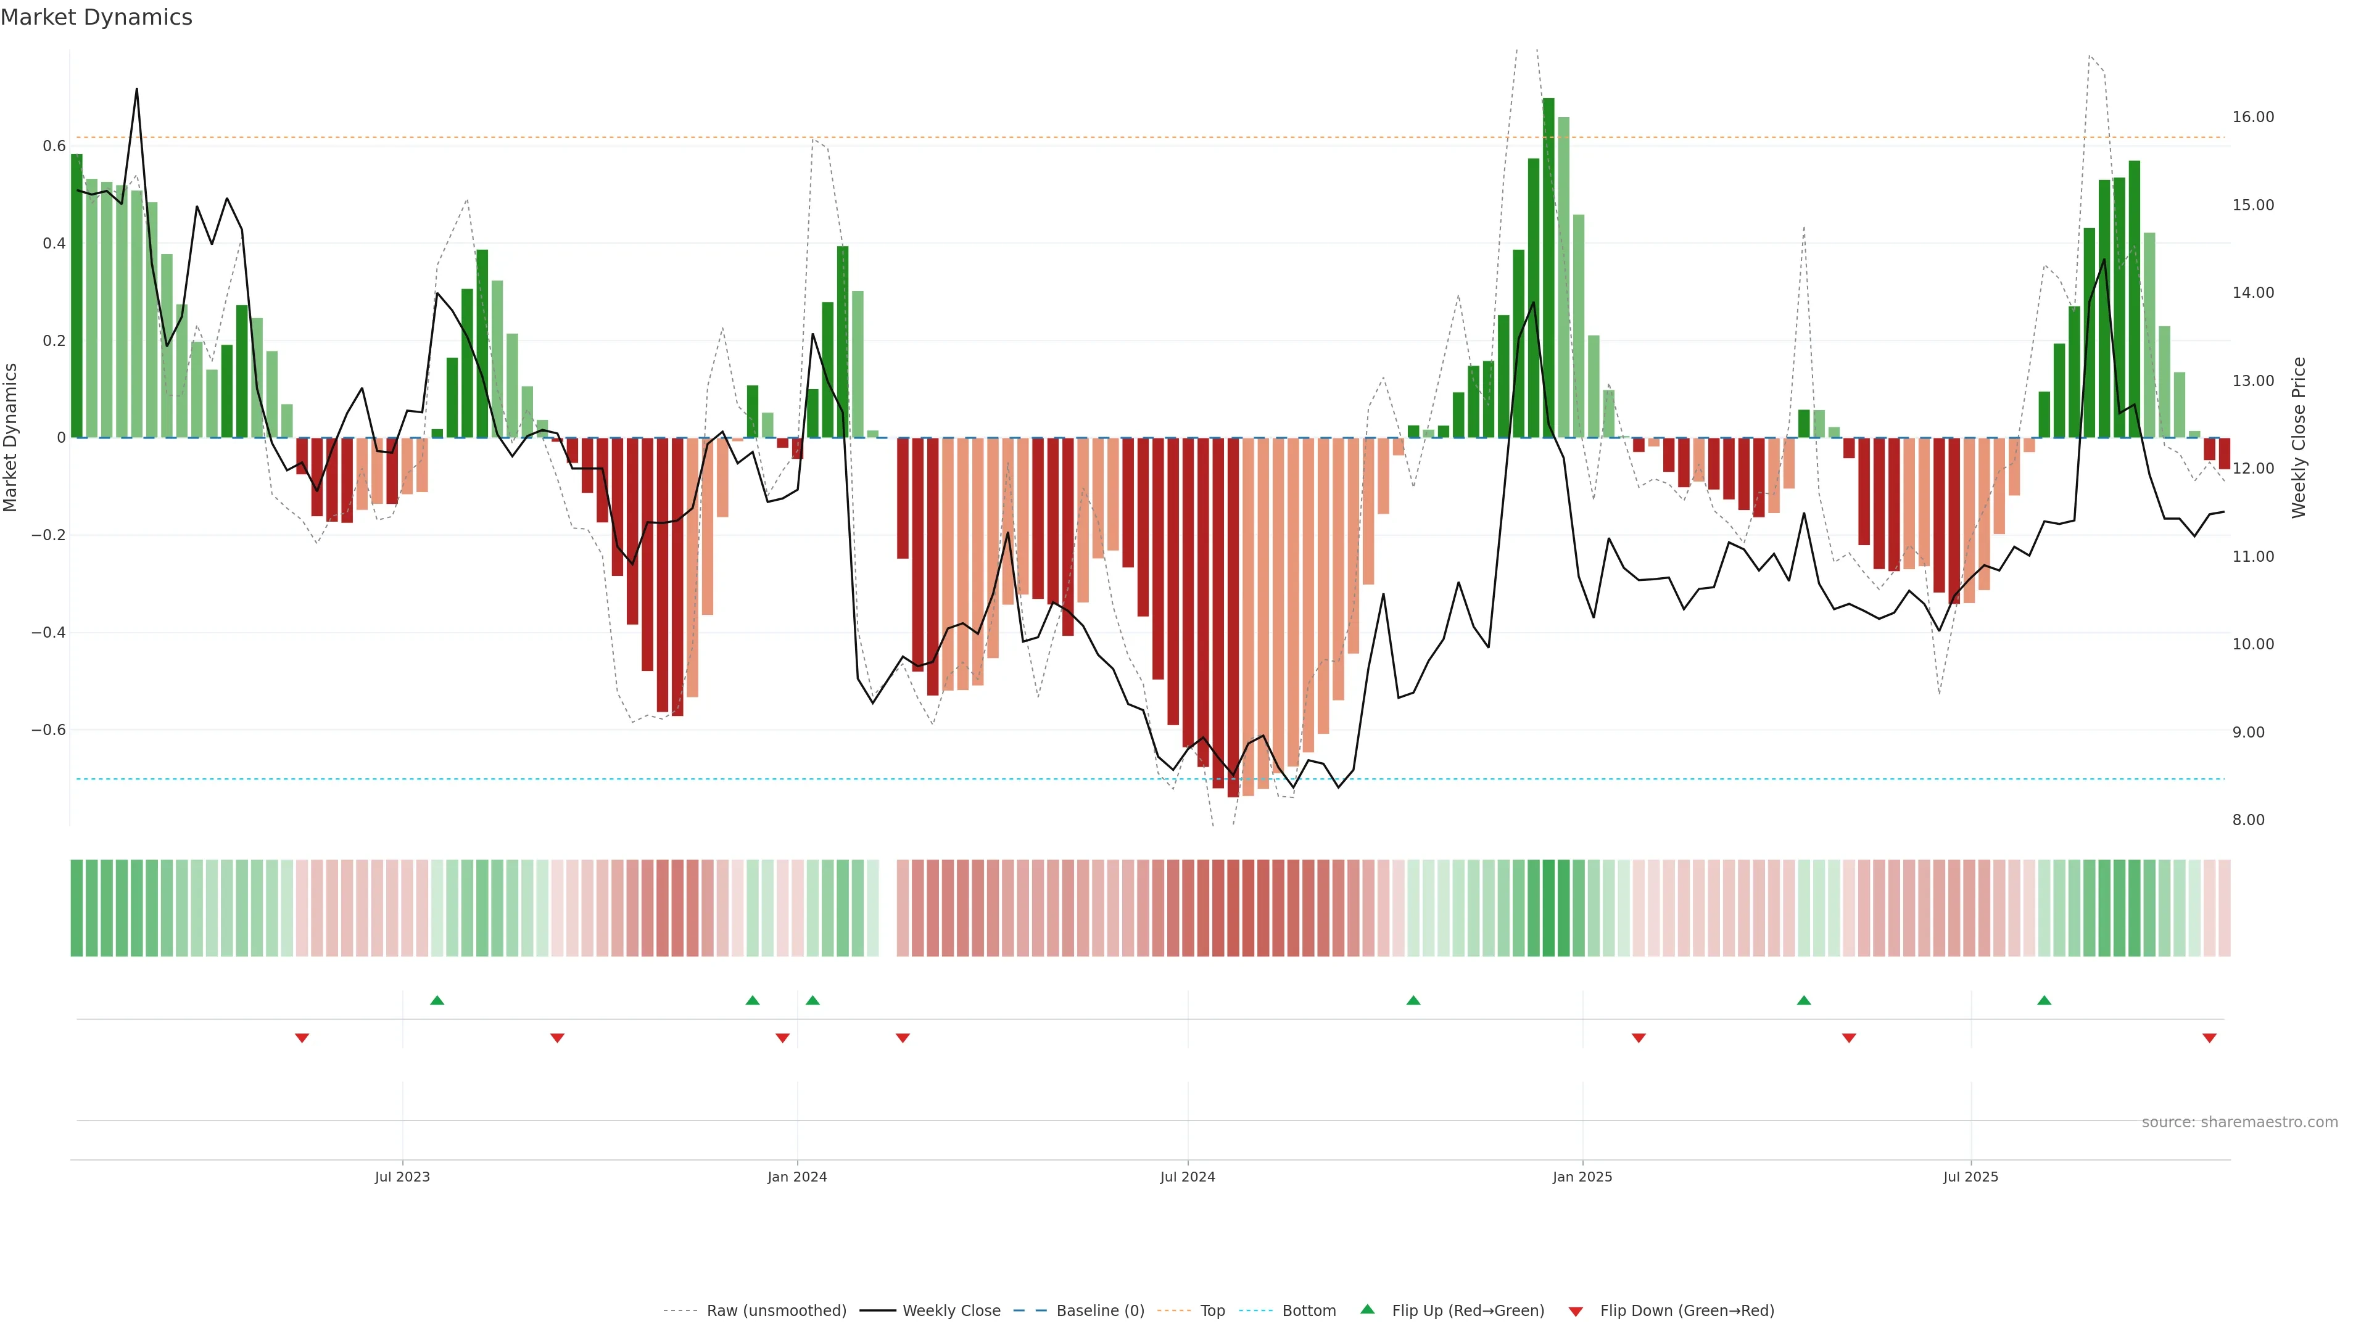Click first green flip-up marker after Jul 2023
Image resolution: width=2369 pixels, height=1332 pixels.
tap(437, 1000)
